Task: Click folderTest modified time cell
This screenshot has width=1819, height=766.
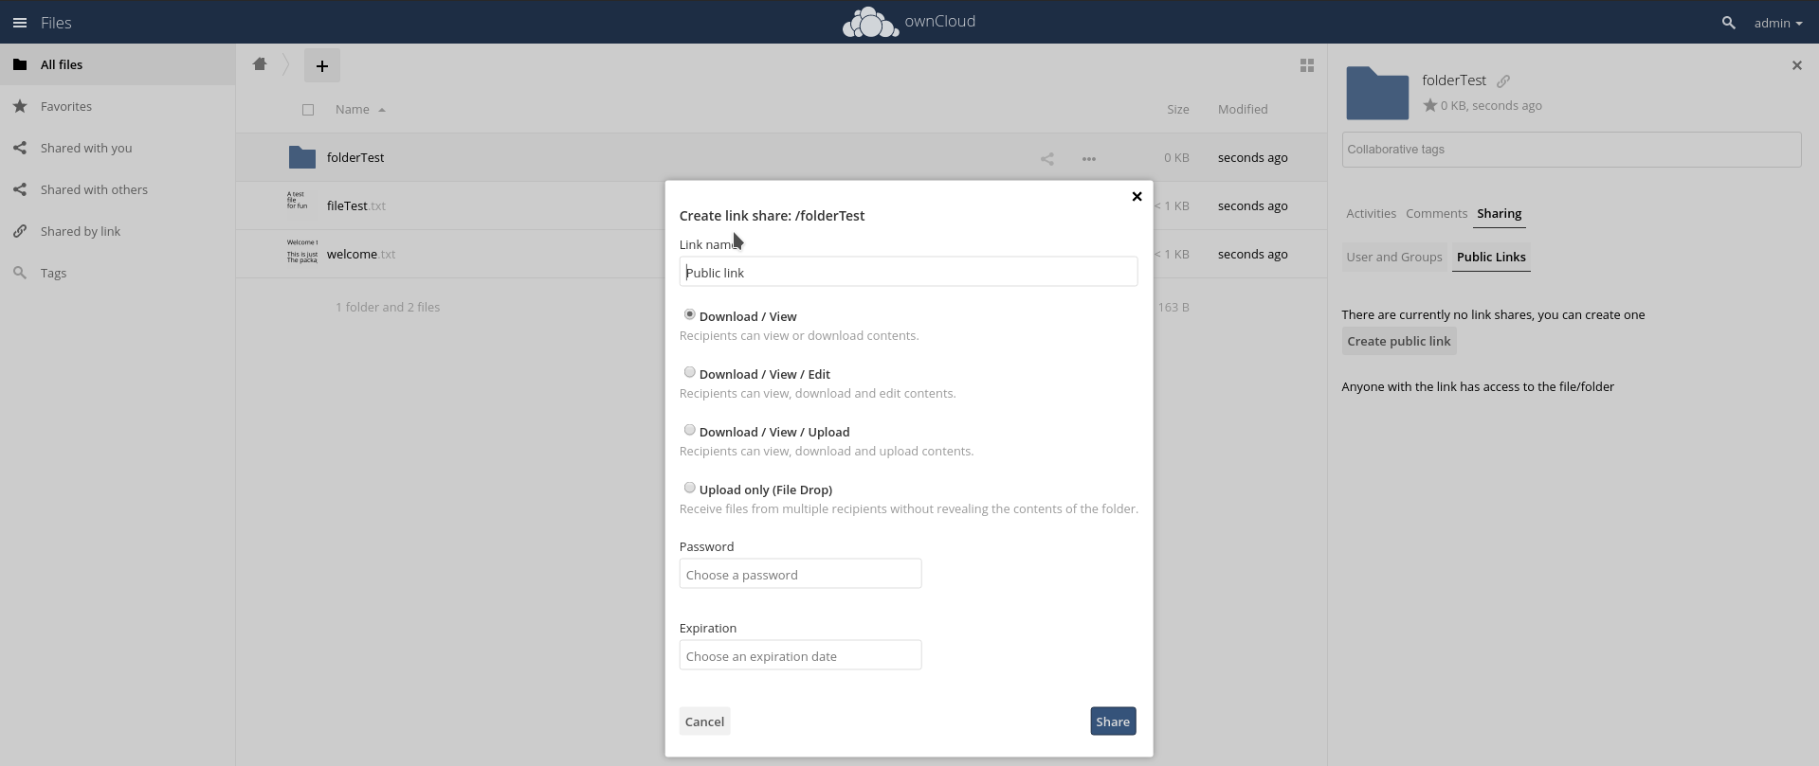Action: (x=1252, y=157)
